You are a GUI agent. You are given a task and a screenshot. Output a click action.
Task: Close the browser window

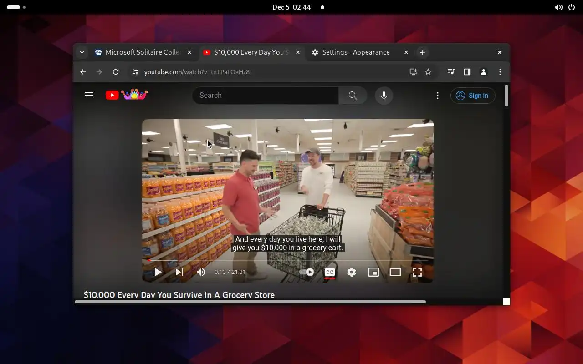click(500, 52)
